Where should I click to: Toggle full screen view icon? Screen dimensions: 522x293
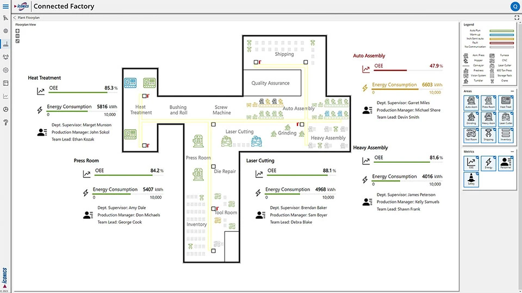517,17
